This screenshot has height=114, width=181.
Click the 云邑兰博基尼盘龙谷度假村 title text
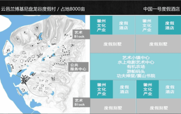pyautogui.click(x=28, y=9)
